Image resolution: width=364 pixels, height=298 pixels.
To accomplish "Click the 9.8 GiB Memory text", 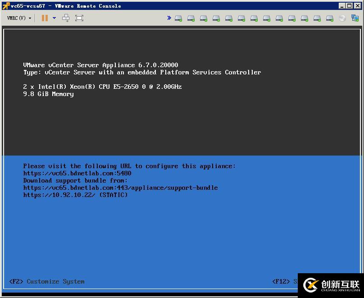I will coord(48,94).
